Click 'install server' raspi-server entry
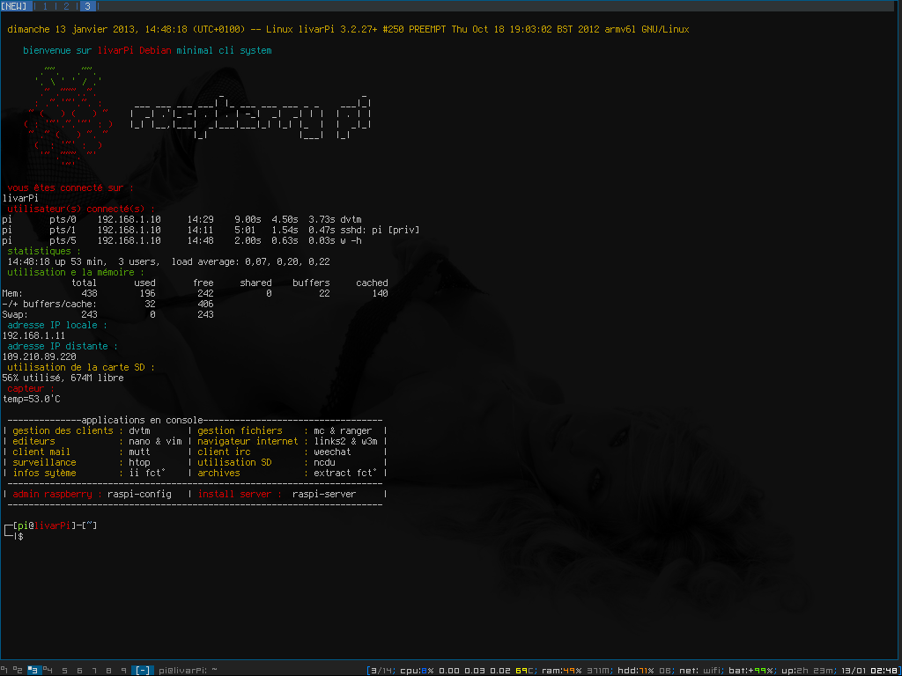The height and width of the screenshot is (676, 902). [277, 494]
